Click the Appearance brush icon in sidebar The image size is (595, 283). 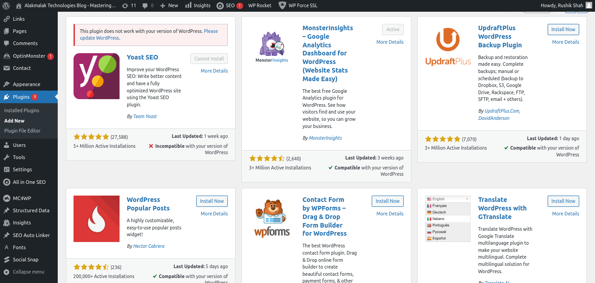(x=6, y=84)
